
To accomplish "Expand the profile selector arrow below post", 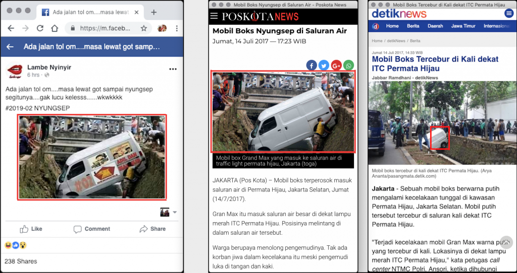I will [175, 213].
